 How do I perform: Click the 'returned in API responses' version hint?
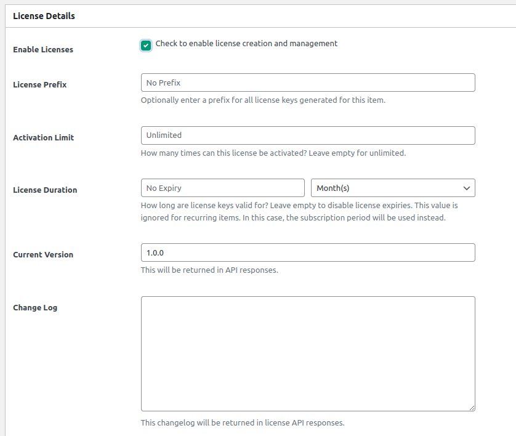209,270
